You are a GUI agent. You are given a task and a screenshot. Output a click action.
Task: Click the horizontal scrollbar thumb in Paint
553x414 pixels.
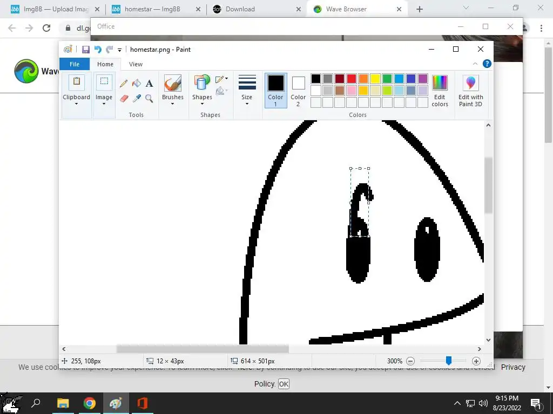[203, 349]
